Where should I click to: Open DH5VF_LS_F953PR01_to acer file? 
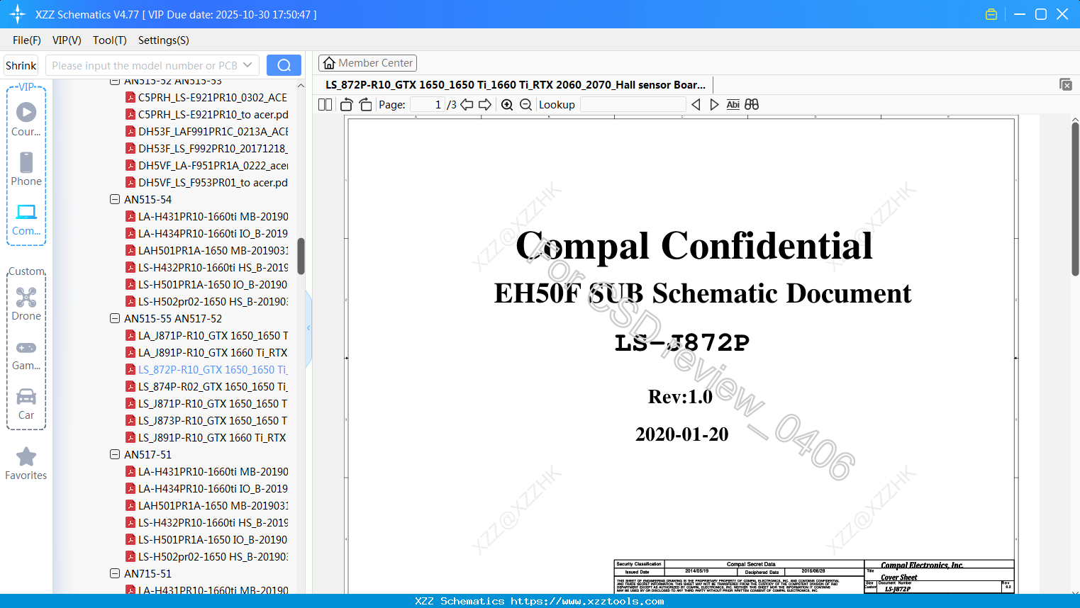[213, 182]
